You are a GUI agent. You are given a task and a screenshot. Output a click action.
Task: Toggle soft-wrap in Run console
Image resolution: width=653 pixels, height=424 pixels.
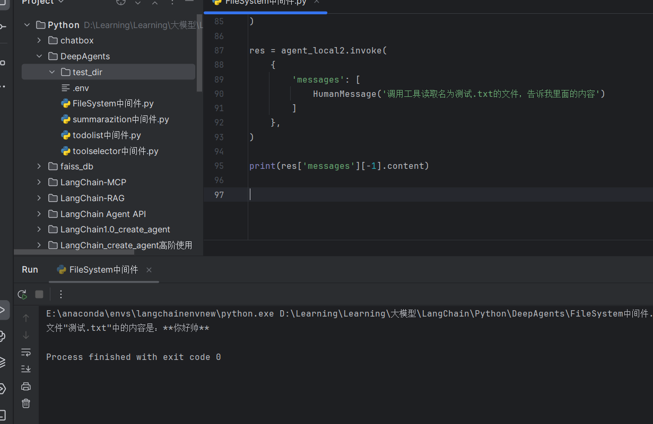26,352
